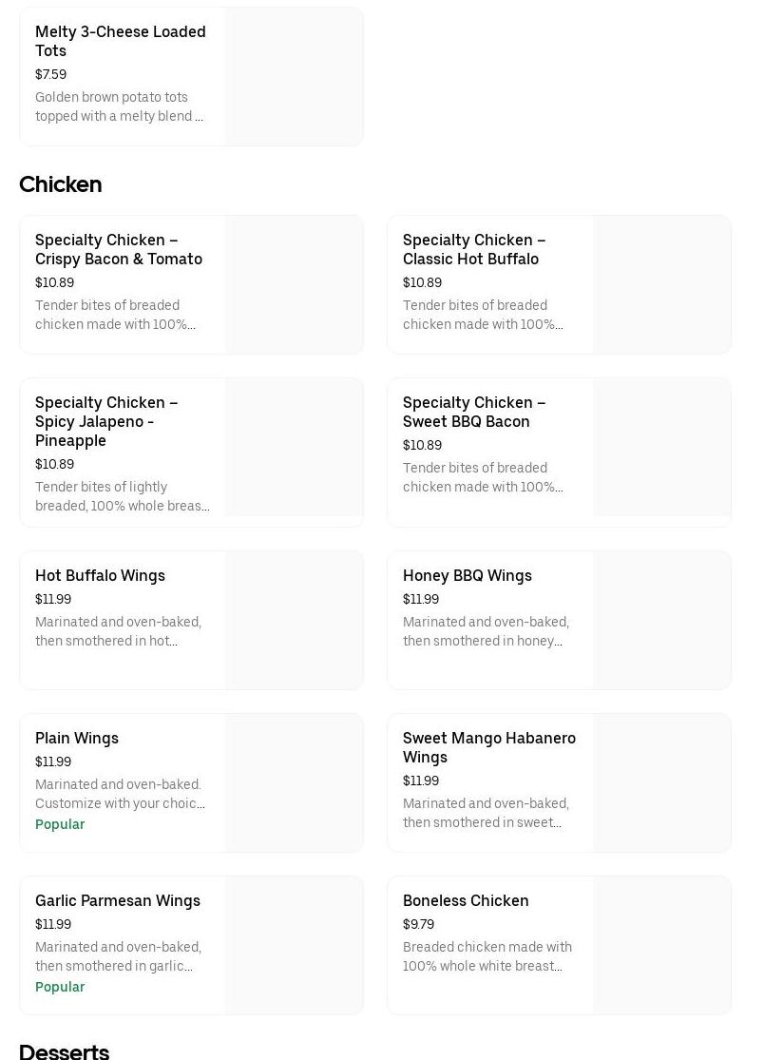Select the Honey BBQ Wings title
This screenshot has height=1060, width=764.
click(x=468, y=575)
